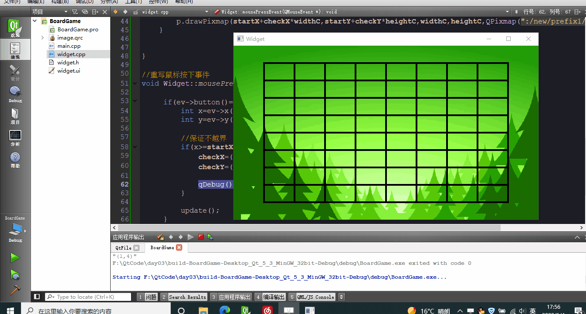Open the Welcome mode in Qt Creator

tap(15, 27)
